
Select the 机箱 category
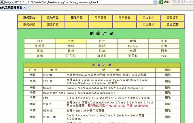coord(102,51)
